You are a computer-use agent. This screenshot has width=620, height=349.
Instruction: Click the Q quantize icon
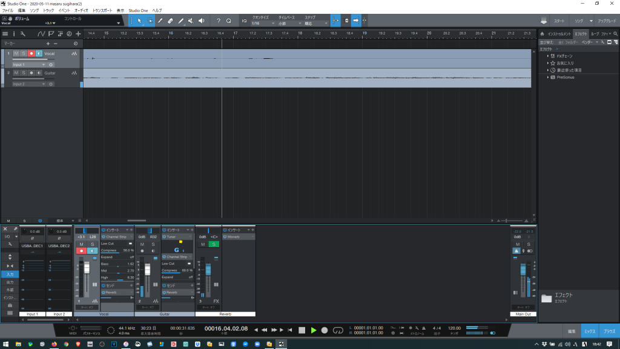(228, 21)
